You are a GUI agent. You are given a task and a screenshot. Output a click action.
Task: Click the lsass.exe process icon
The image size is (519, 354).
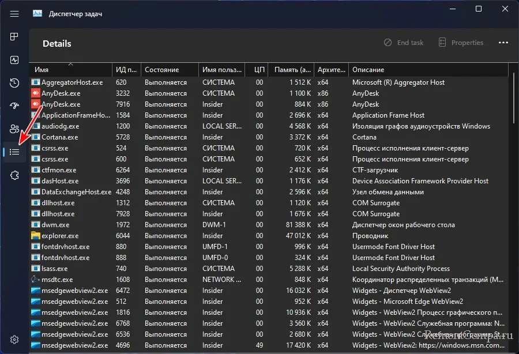[35, 268]
